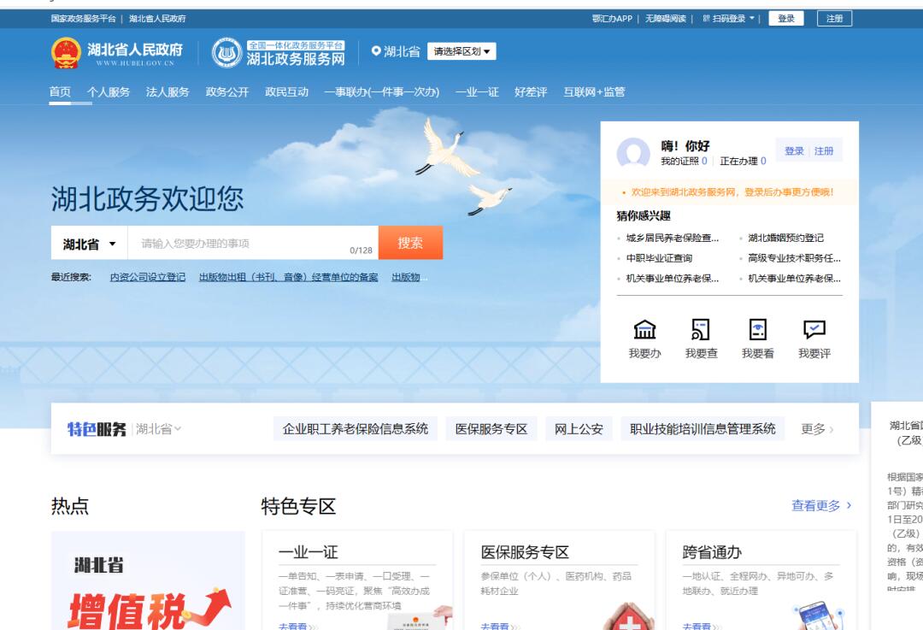Open the 法人服务 menu
Viewport: 923px width, 630px height.
click(168, 91)
